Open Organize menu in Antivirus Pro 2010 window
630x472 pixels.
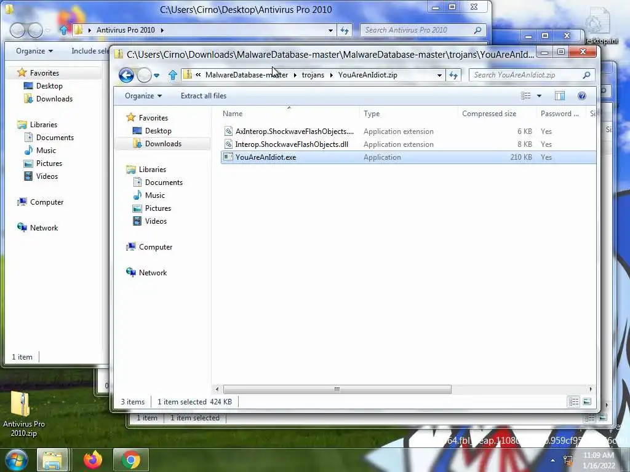pyautogui.click(x=34, y=51)
